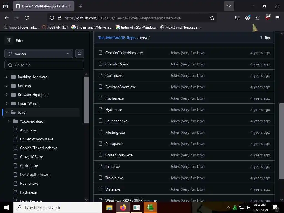Viewport: 284px width, 213px height.
Task: Open CookieClickerHack.exe in the file list
Action: tap(124, 53)
